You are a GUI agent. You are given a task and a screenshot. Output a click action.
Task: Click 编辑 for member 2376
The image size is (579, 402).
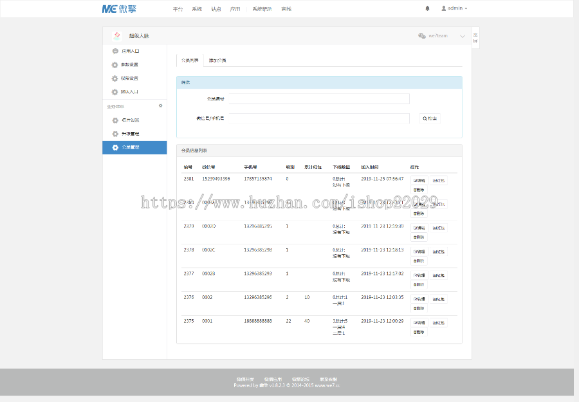click(418, 298)
